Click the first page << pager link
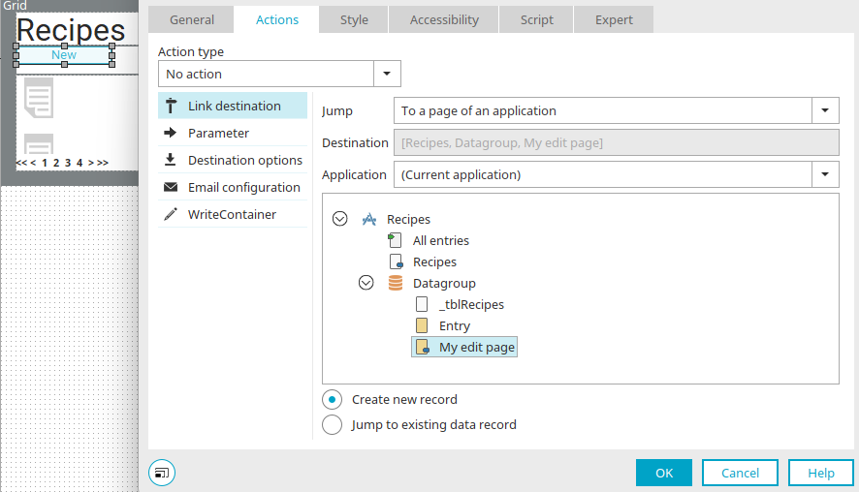Screen dimensions: 859x492 21,163
